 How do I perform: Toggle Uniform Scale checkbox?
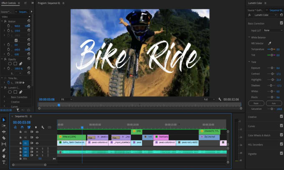tap(16, 40)
